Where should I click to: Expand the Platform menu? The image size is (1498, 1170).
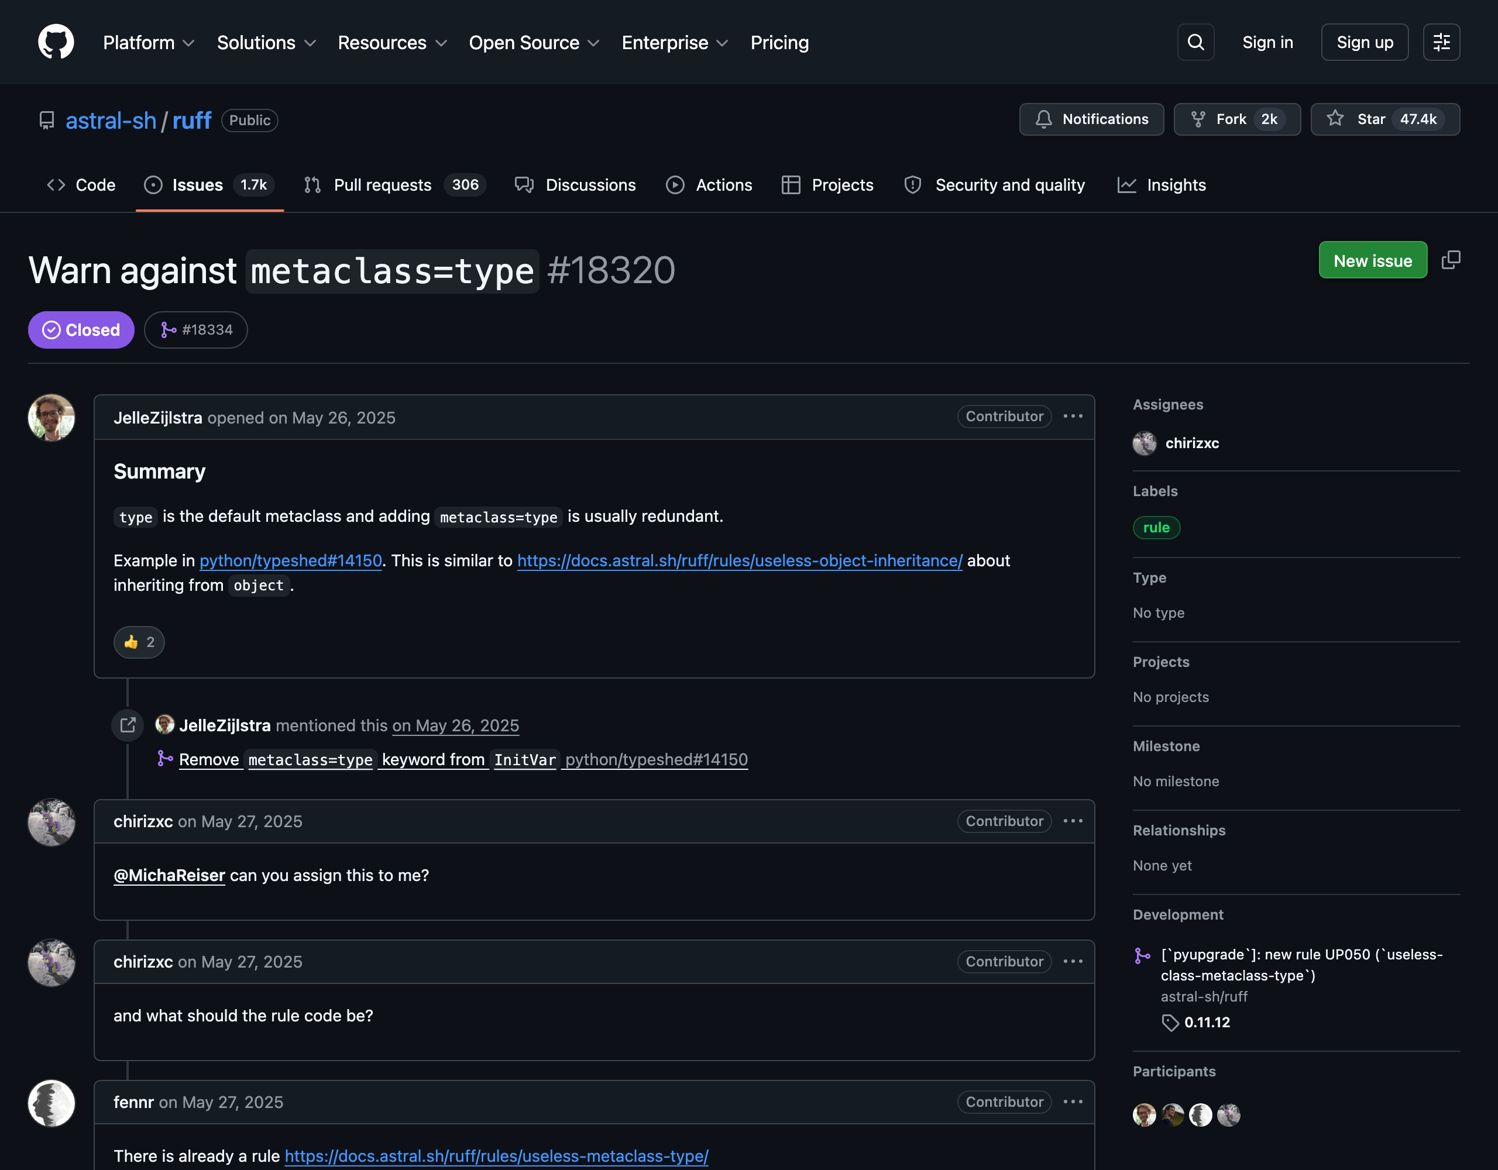click(149, 43)
